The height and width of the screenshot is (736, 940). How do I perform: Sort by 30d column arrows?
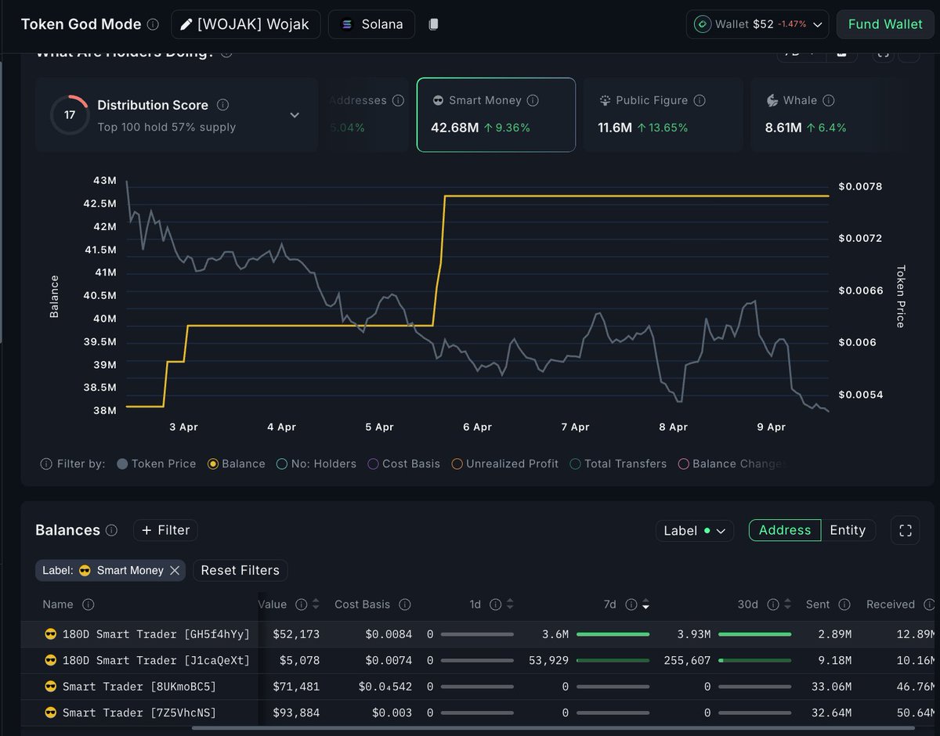(x=787, y=604)
